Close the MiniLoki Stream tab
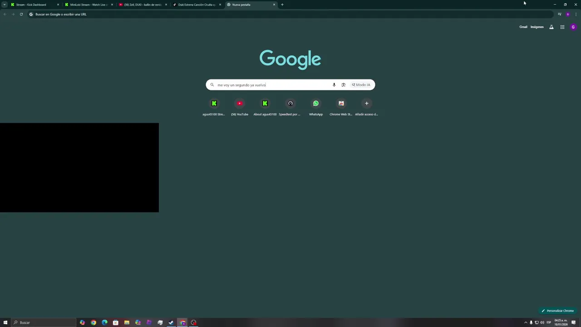Screen dimensions: 581x327 pyautogui.click(x=112, y=5)
